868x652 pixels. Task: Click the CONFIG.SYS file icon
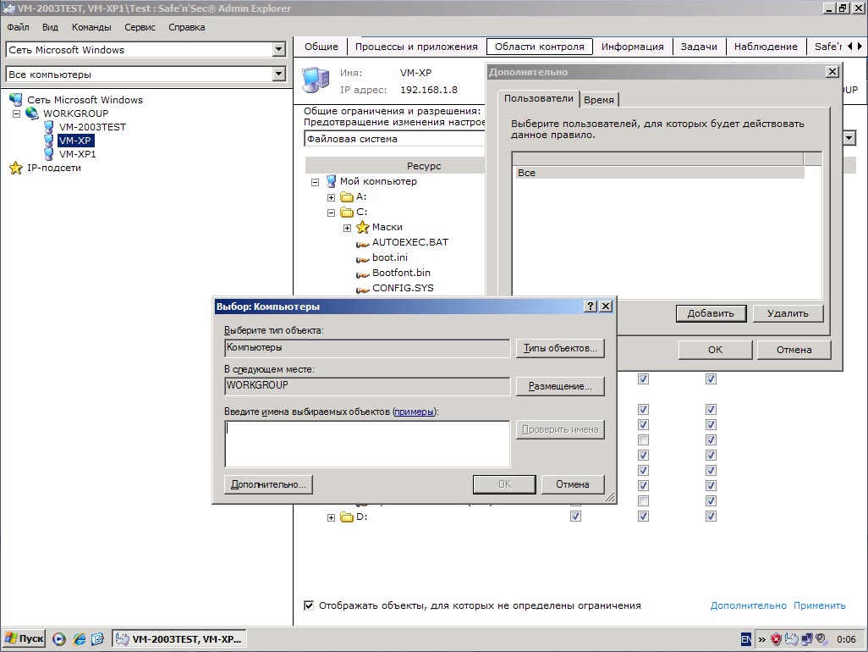[363, 289]
